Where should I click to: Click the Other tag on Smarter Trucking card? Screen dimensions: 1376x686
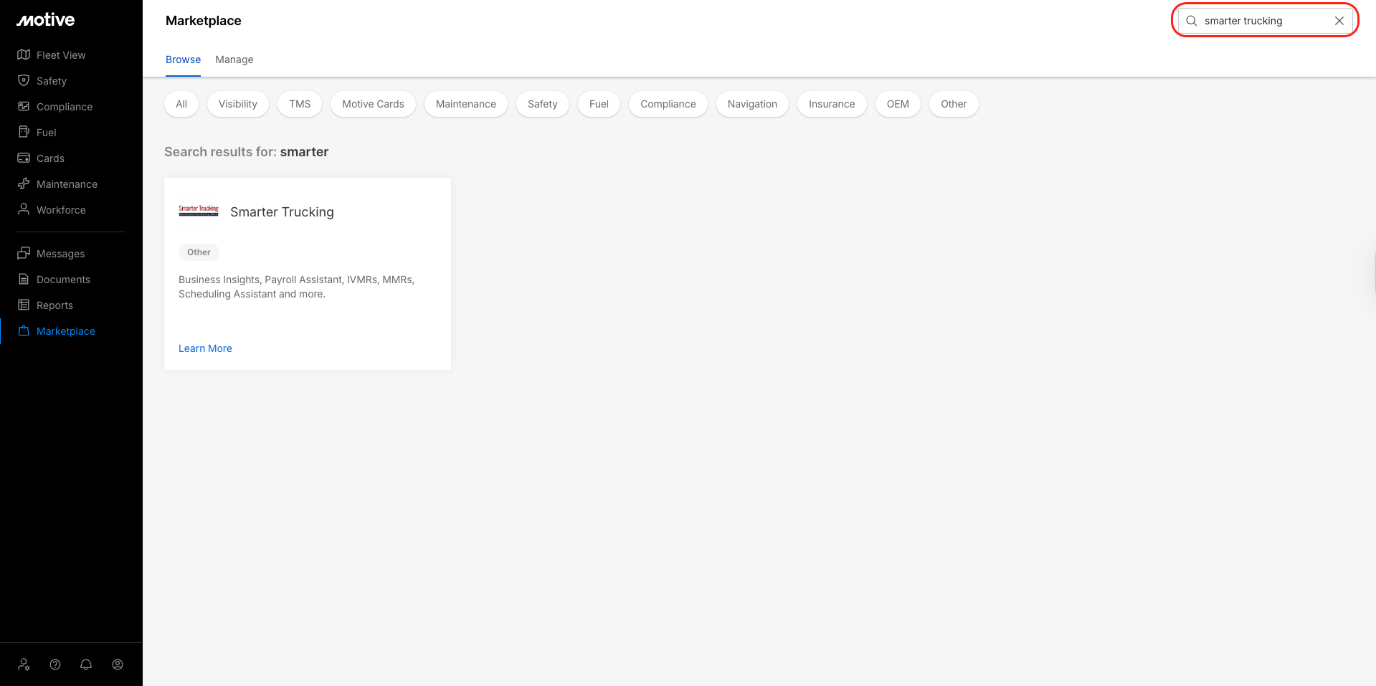point(199,252)
